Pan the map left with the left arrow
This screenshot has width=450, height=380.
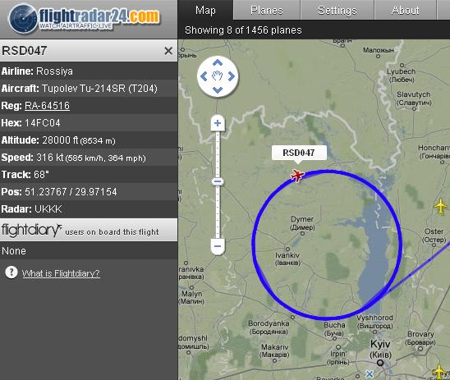click(204, 76)
